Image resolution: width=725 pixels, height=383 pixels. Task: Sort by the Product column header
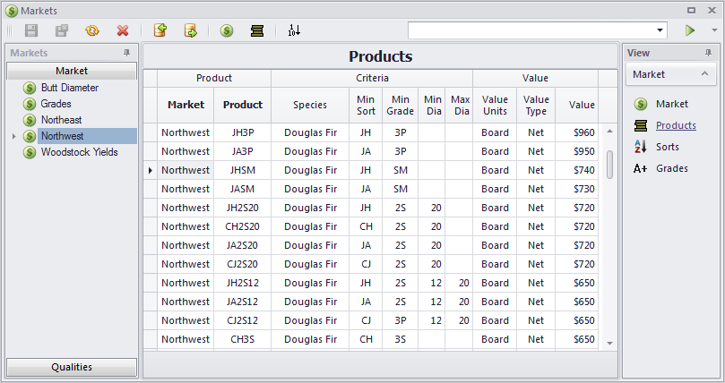coord(243,105)
